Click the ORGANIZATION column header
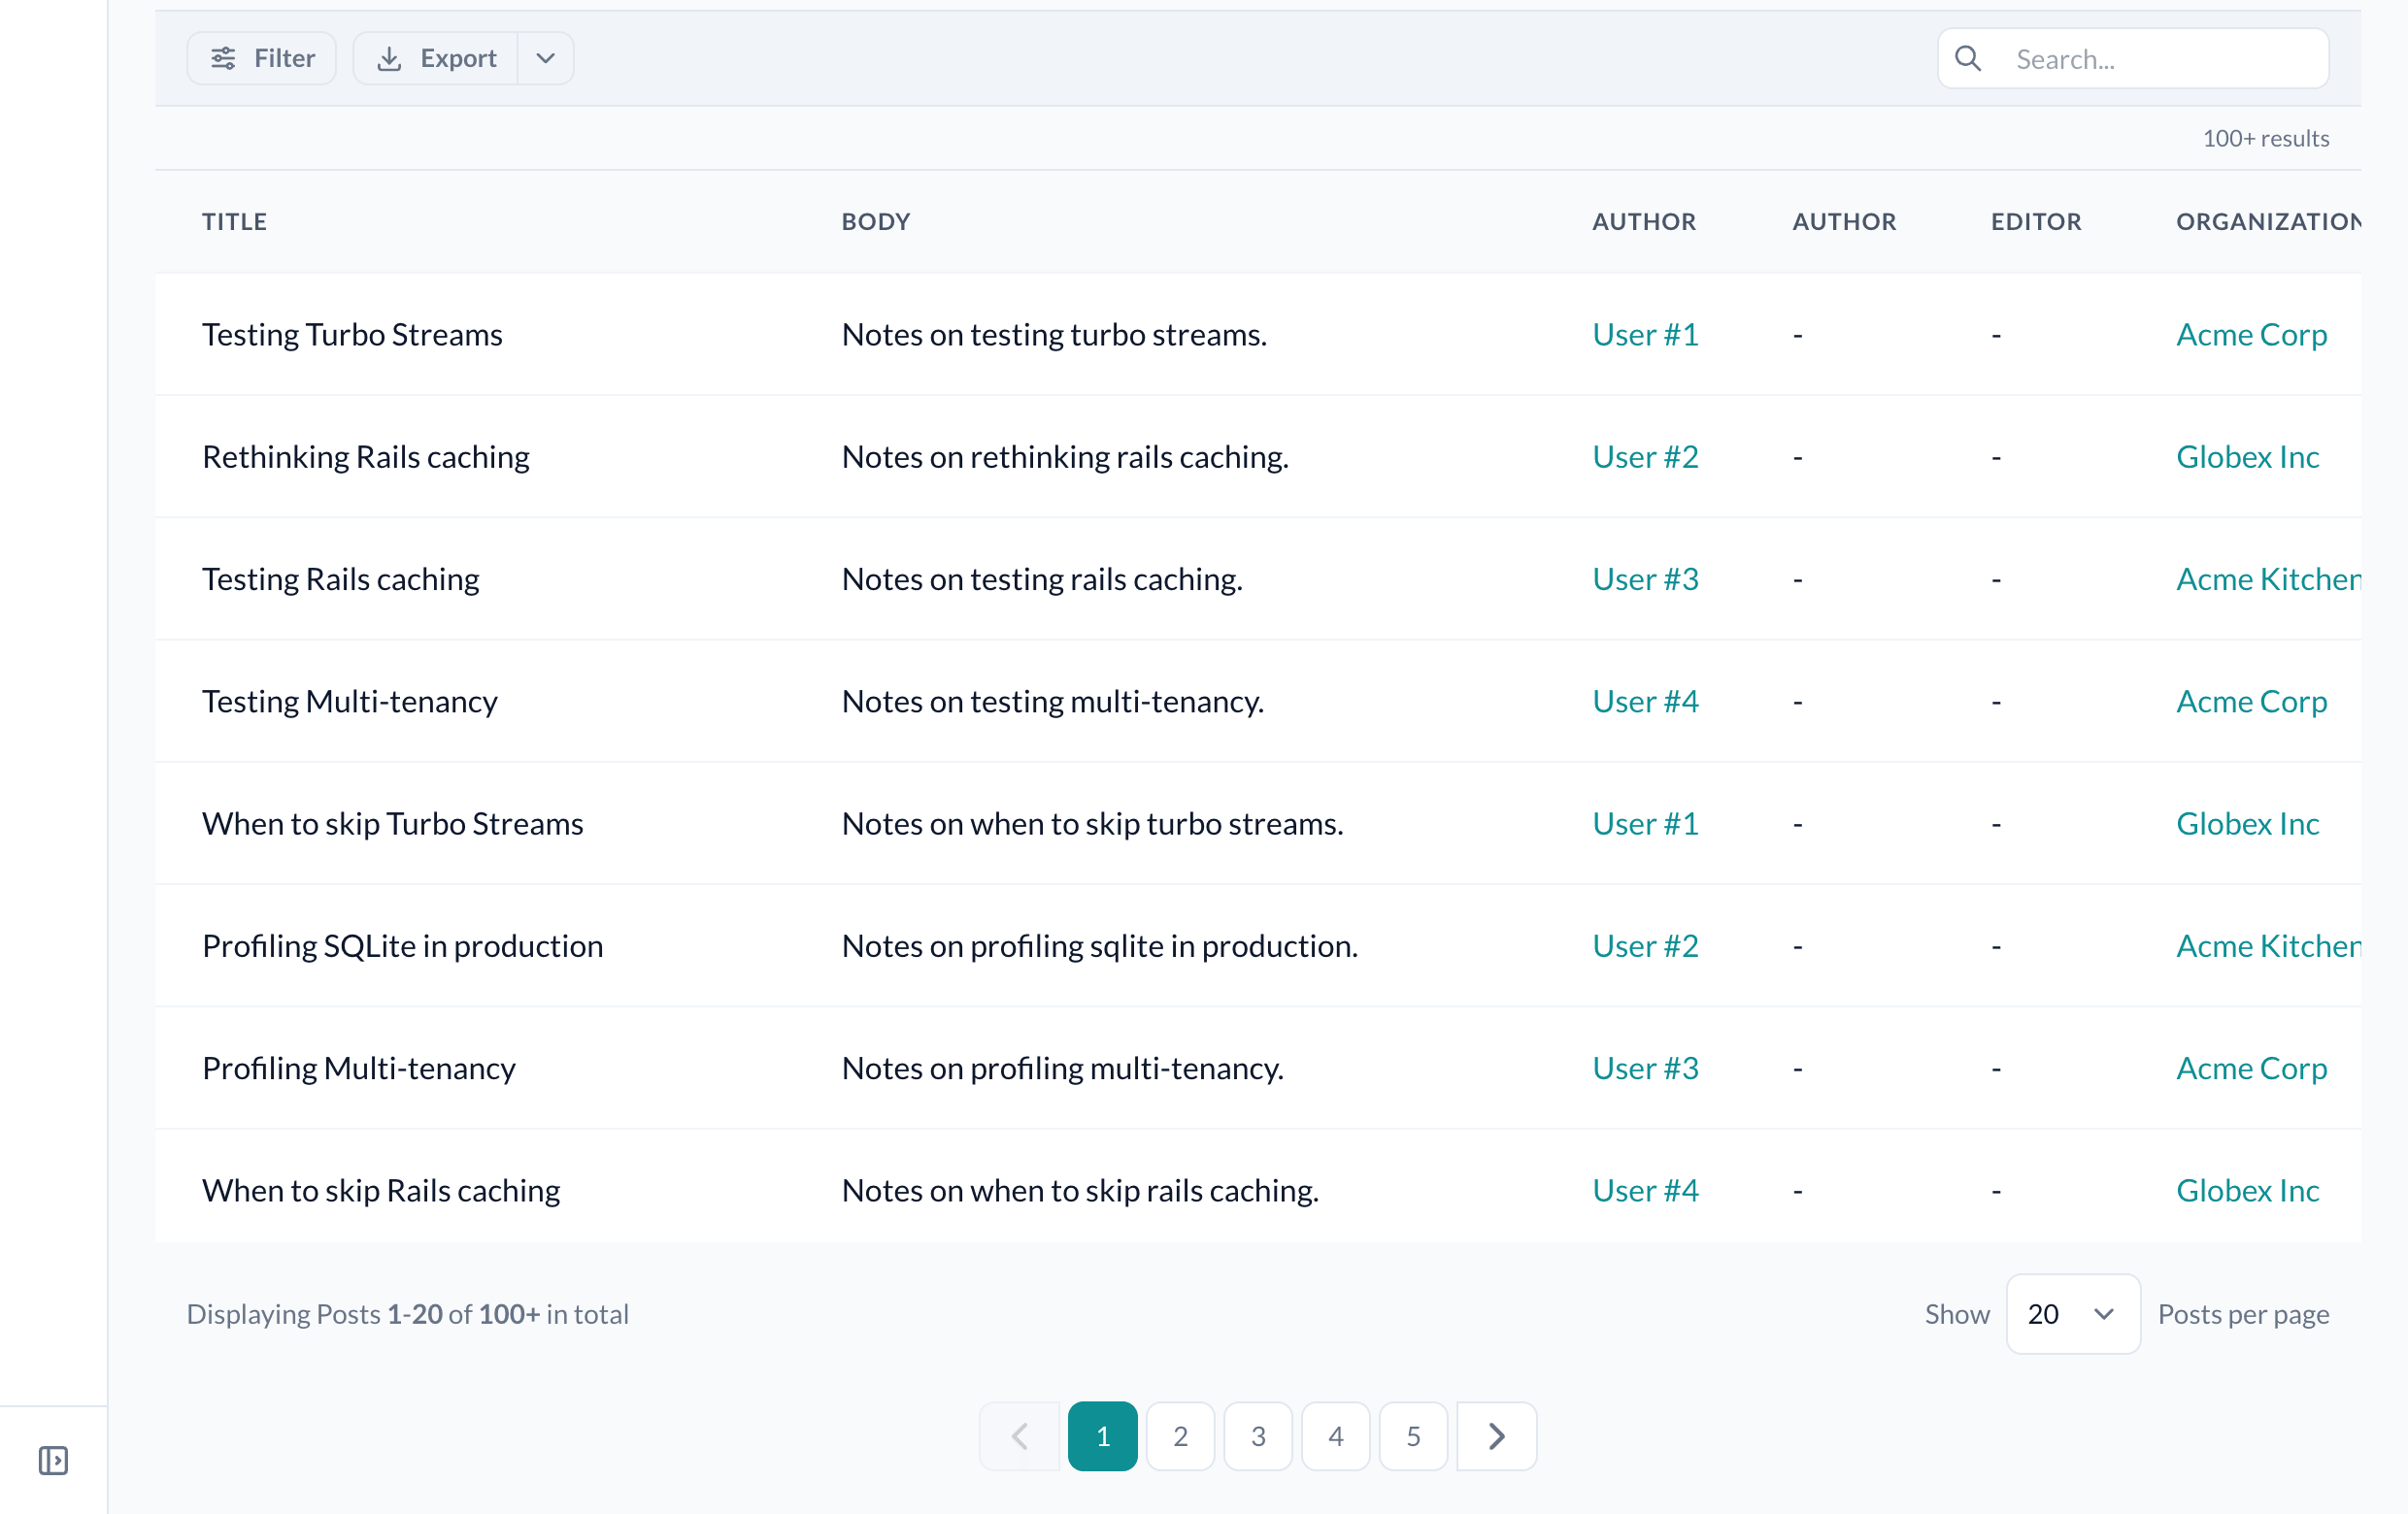Image resolution: width=2408 pixels, height=1514 pixels. (x=2268, y=221)
